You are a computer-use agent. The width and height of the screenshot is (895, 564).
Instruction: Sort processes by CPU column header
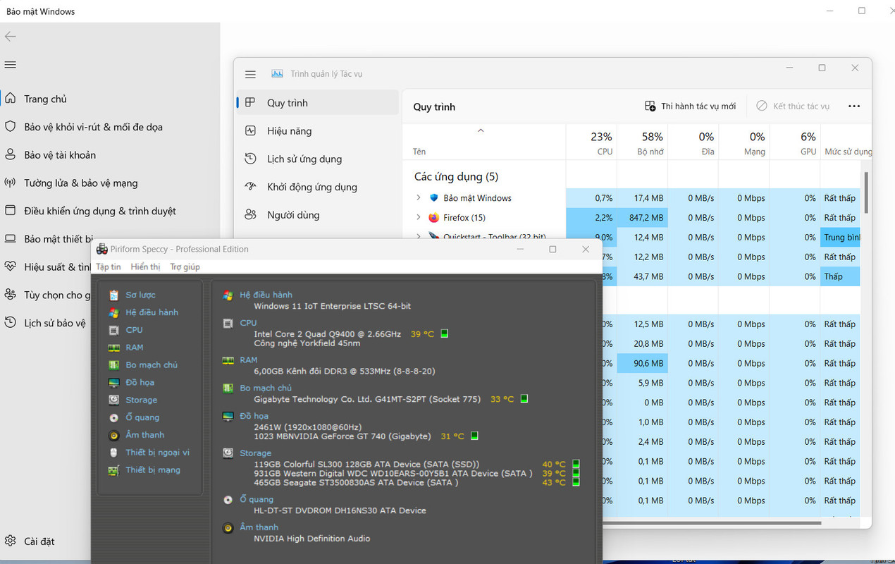click(x=591, y=142)
